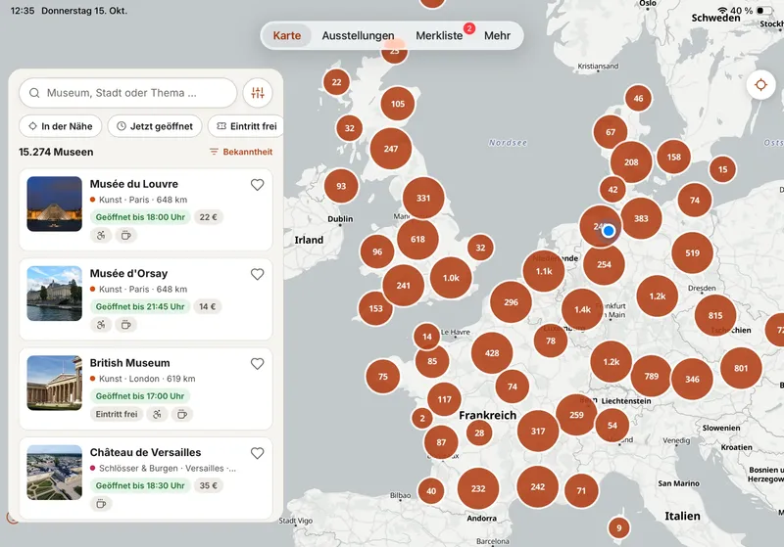Open the British Museum entry

coord(146,388)
